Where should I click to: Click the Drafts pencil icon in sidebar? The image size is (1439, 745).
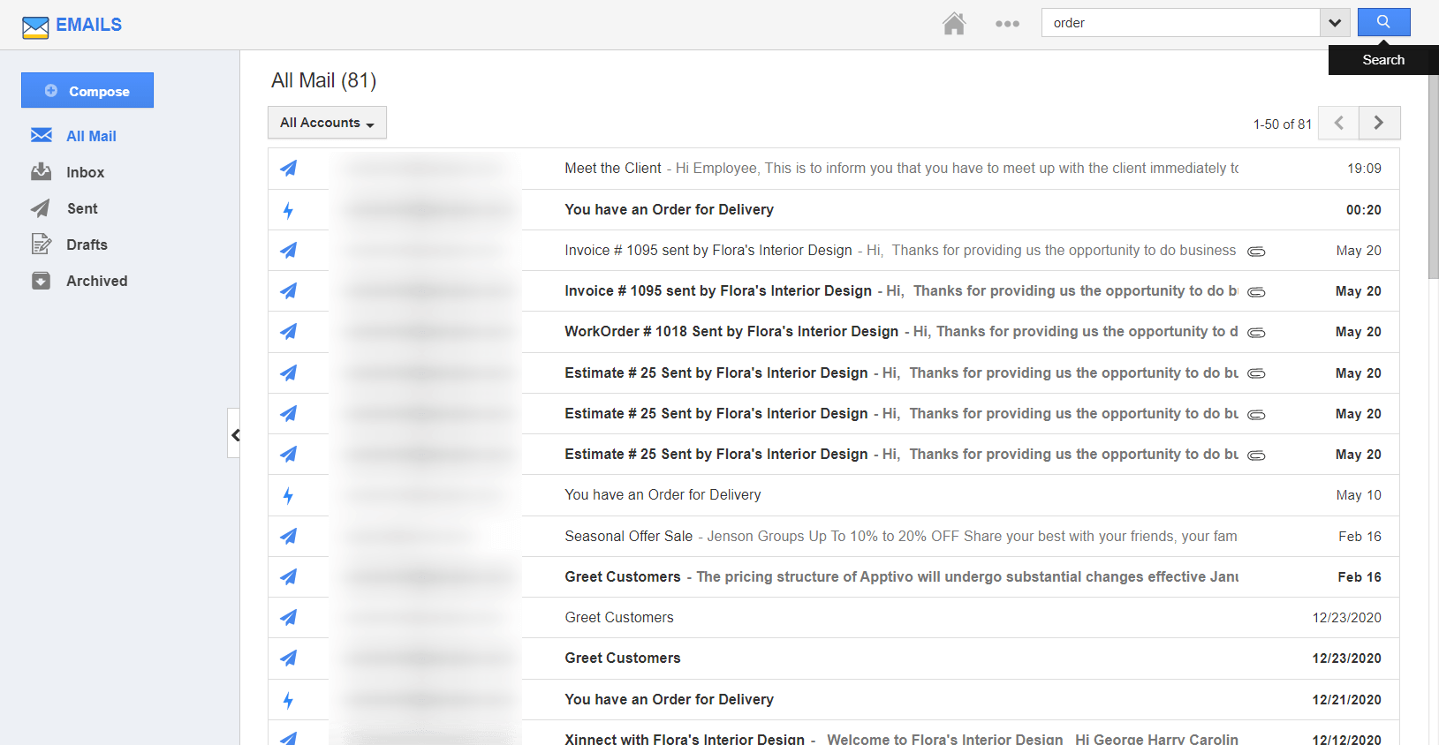(42, 244)
